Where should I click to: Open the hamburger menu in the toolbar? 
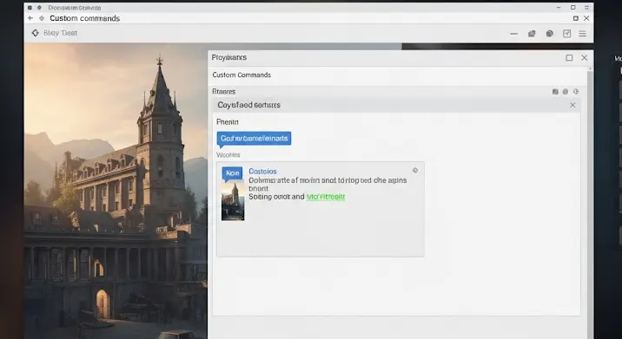(x=582, y=34)
